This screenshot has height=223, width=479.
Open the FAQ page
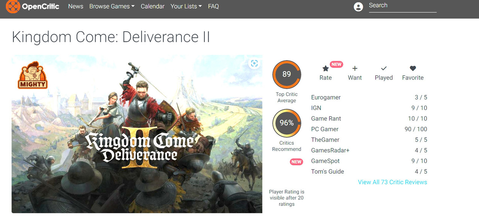[213, 6]
